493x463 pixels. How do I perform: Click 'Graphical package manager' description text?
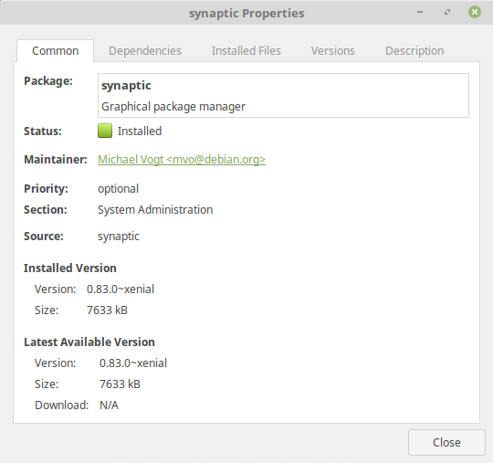173,107
